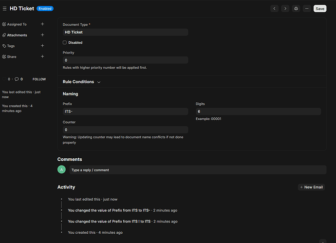Click the comment count bubble icon
The image size is (336, 243).
[17, 79]
